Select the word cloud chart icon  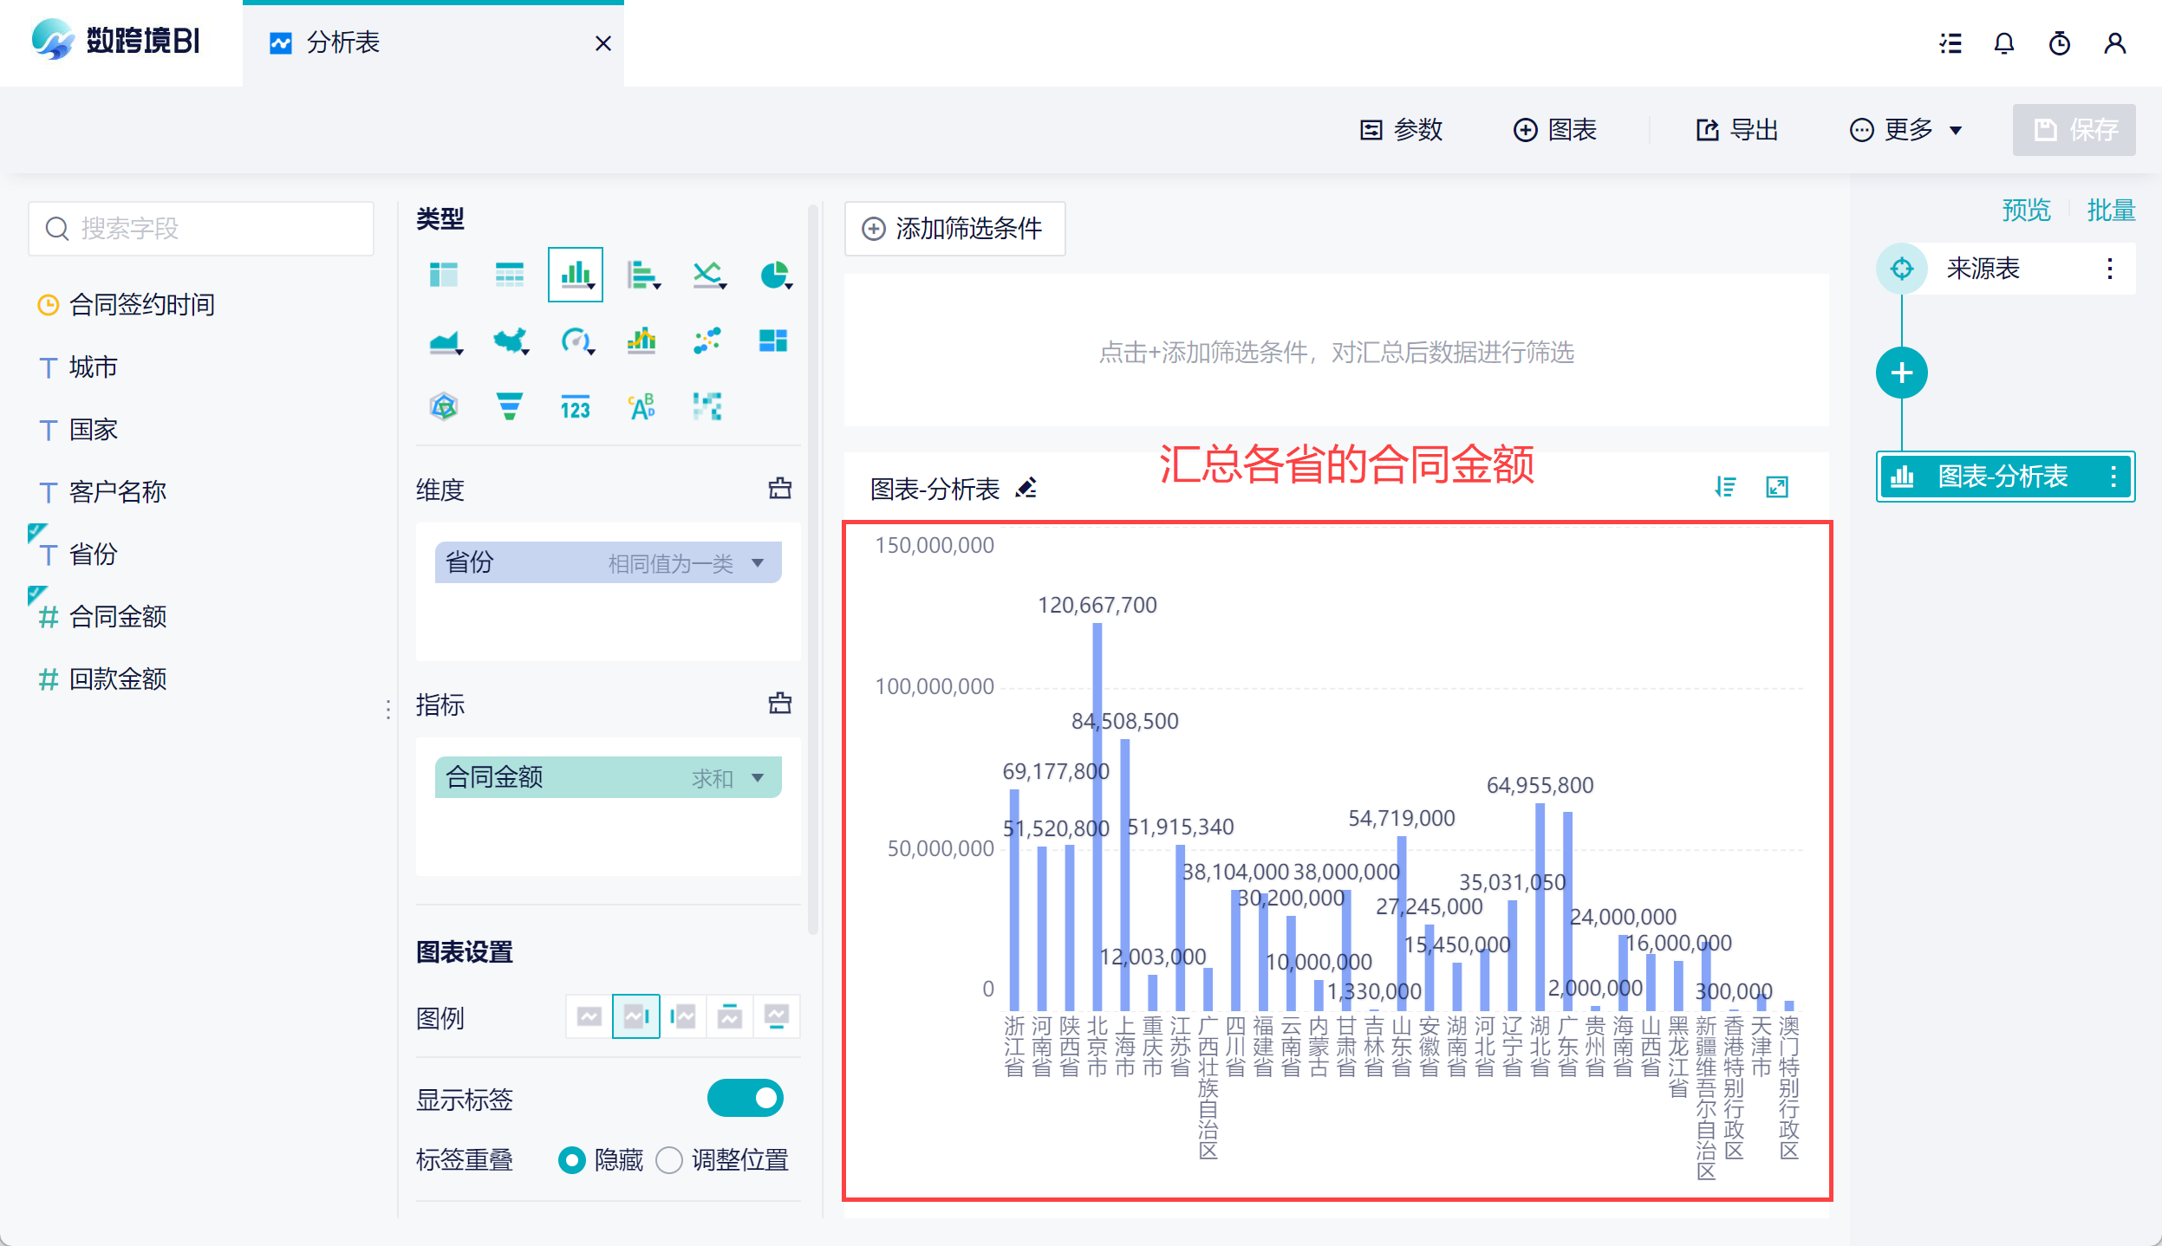(x=641, y=406)
